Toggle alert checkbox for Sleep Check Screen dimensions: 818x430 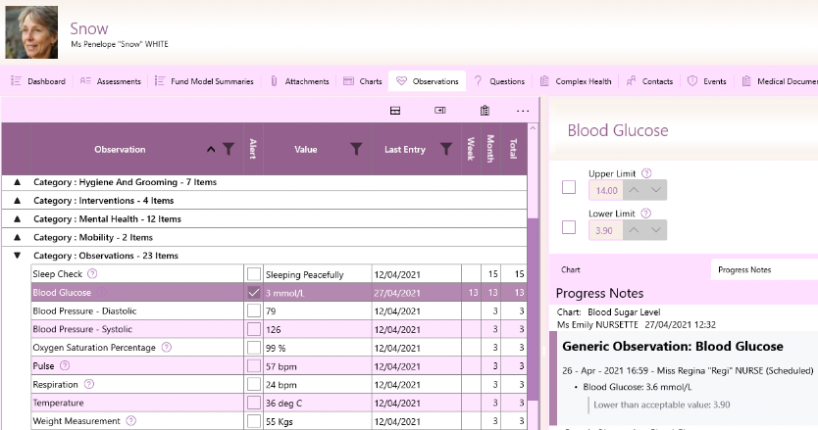point(253,274)
